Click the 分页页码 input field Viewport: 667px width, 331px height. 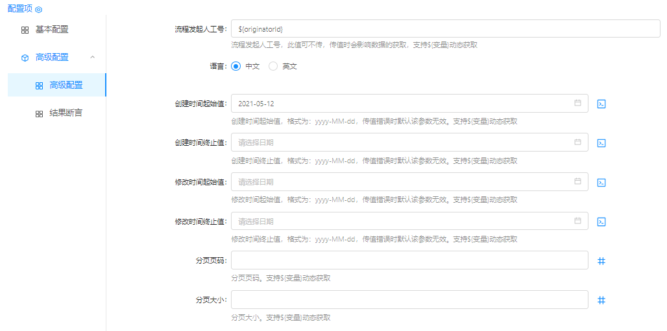tap(409, 260)
